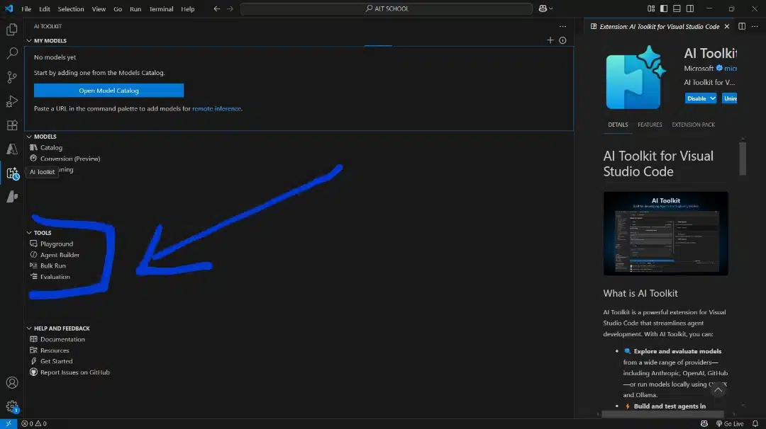Open the View menu
The image size is (766, 429).
(99, 8)
